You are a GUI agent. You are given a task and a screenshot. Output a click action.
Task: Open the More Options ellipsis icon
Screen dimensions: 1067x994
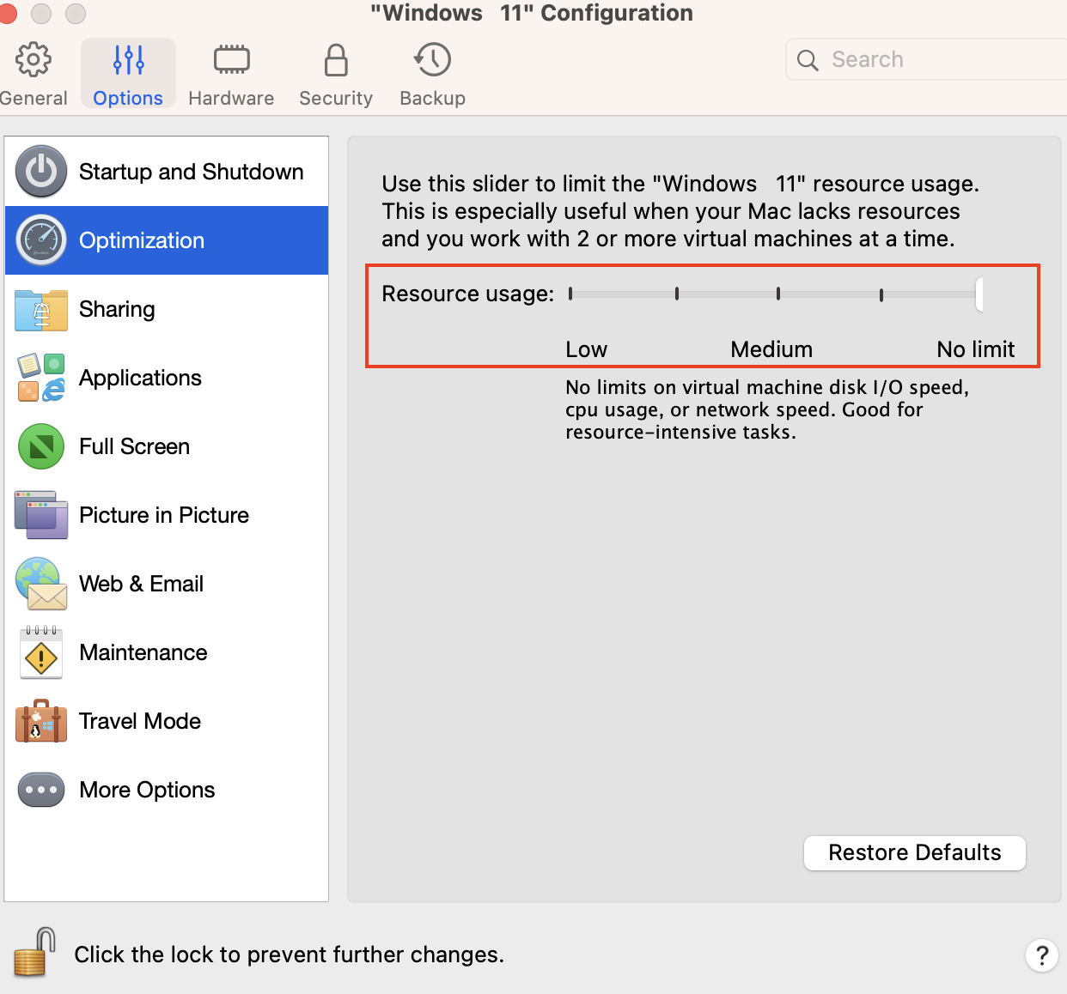pyautogui.click(x=40, y=790)
